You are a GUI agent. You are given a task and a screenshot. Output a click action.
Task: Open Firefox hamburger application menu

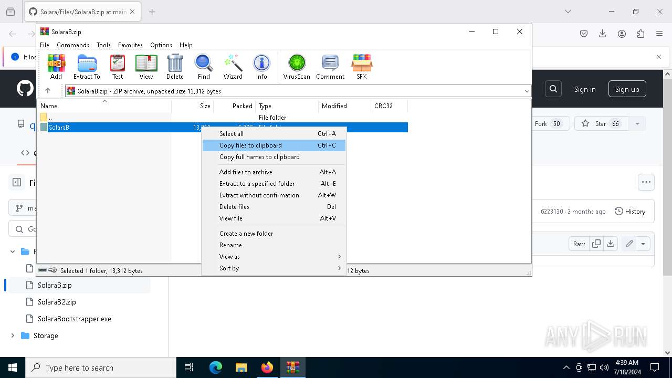[659, 34]
